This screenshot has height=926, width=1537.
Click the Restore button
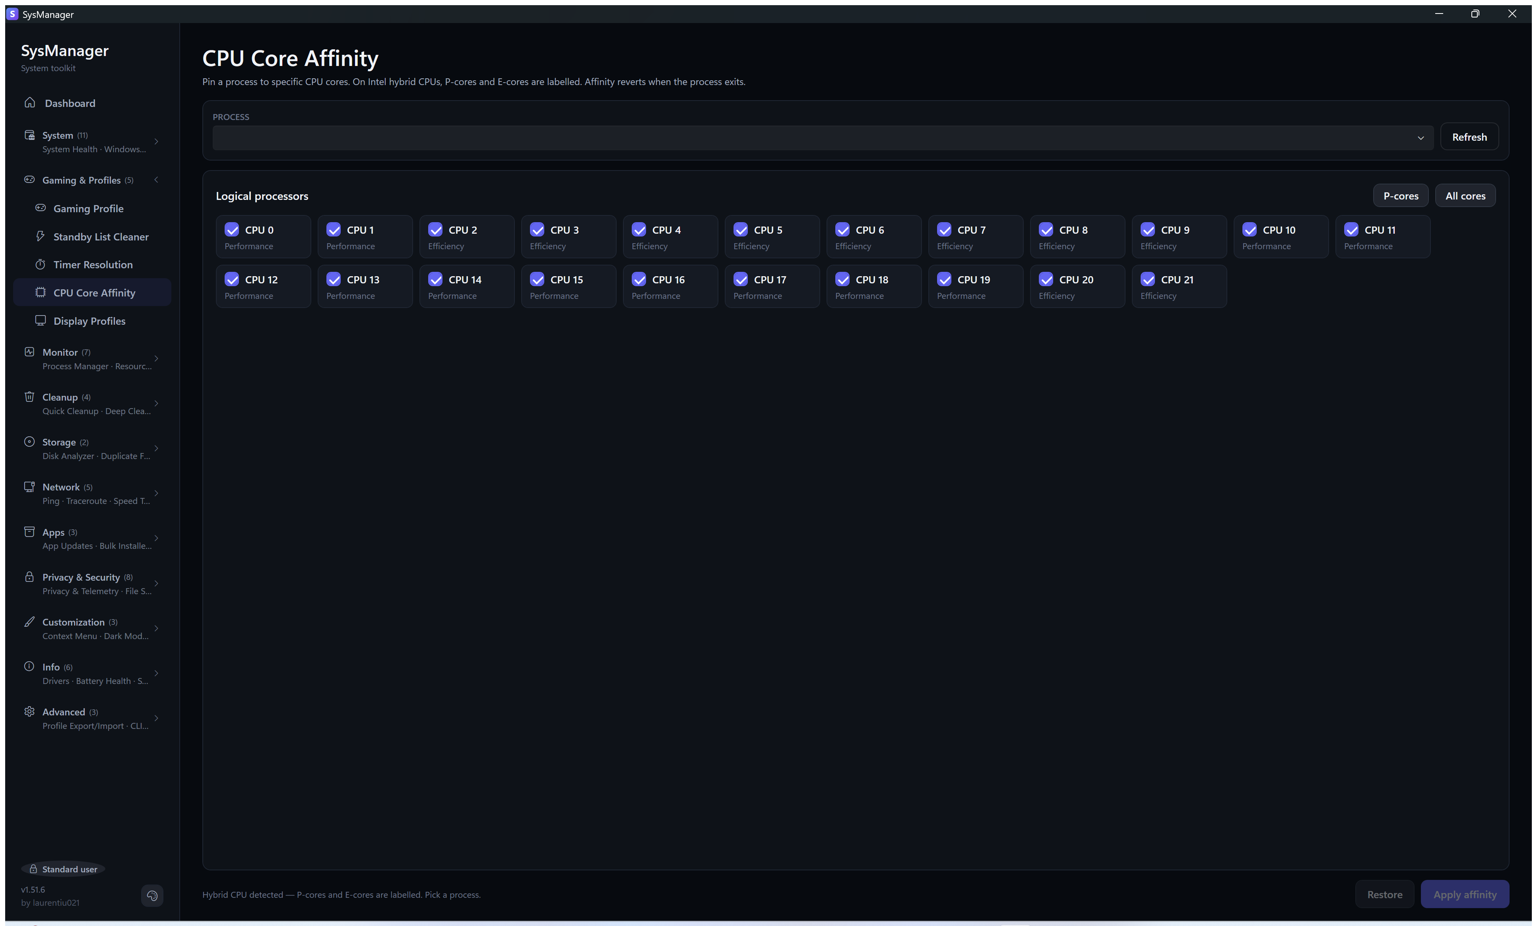coord(1384,894)
